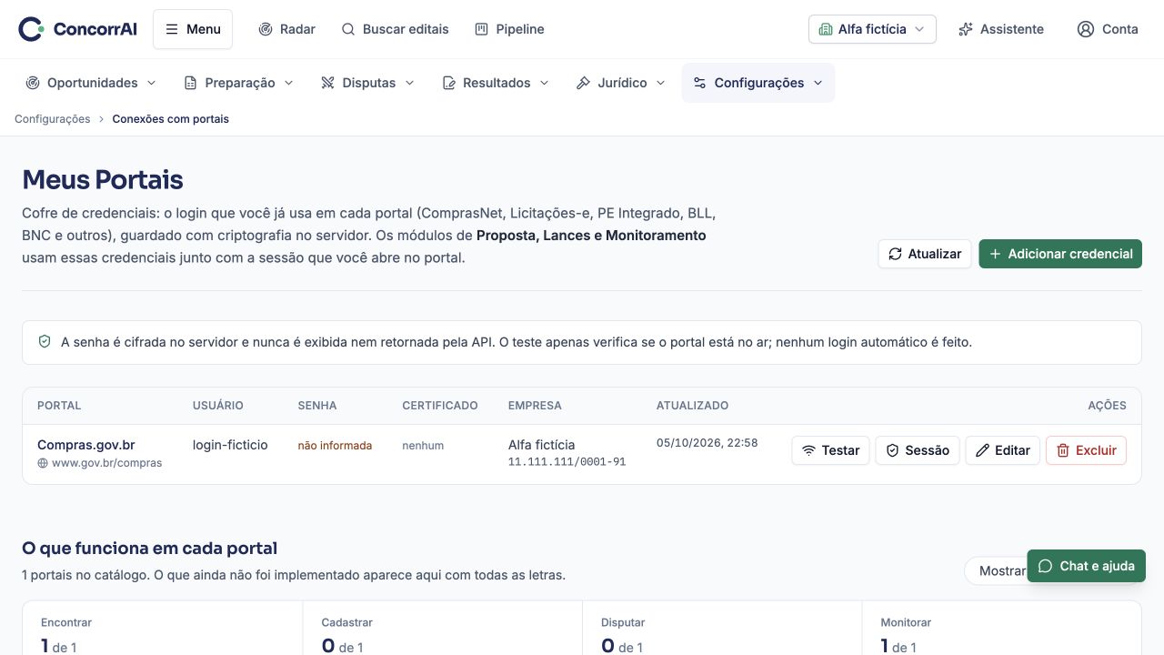Click the Atualizar refresh button
Viewport: 1164px width, 655px height.
coord(925,254)
